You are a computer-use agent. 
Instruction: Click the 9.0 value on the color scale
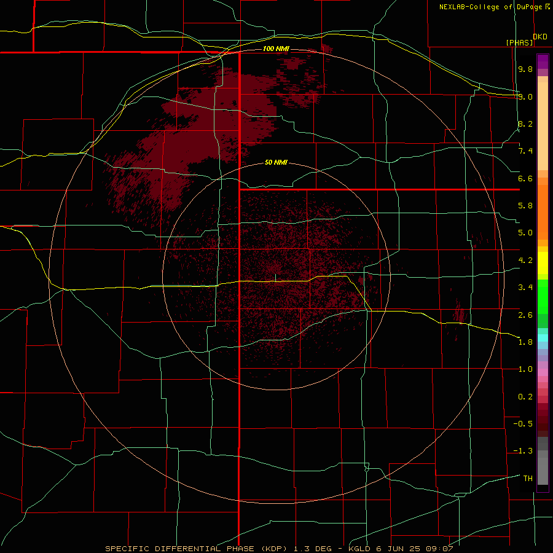click(x=525, y=96)
